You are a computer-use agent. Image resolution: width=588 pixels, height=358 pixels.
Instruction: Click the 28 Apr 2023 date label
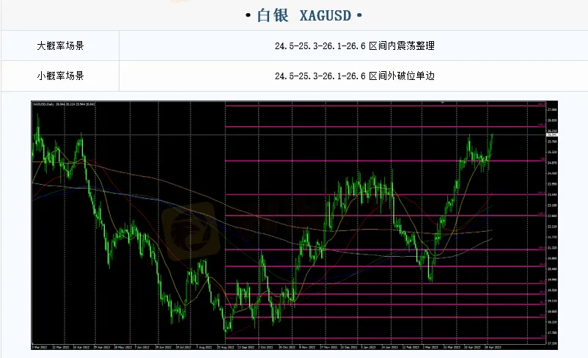493,347
